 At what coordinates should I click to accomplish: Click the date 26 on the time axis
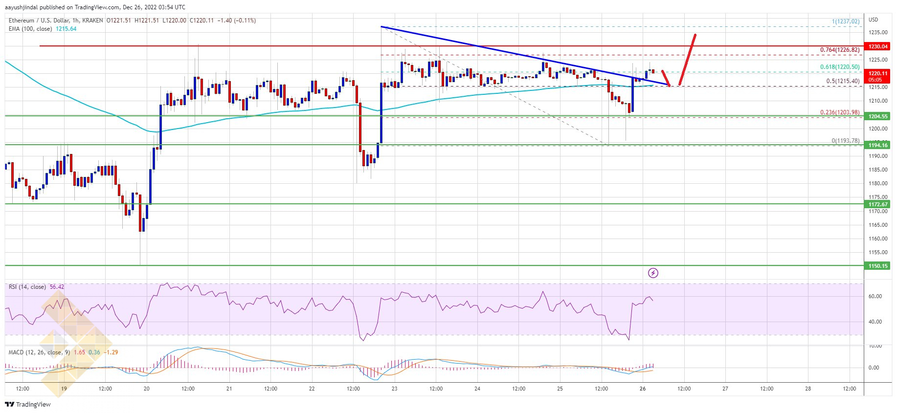coord(643,389)
